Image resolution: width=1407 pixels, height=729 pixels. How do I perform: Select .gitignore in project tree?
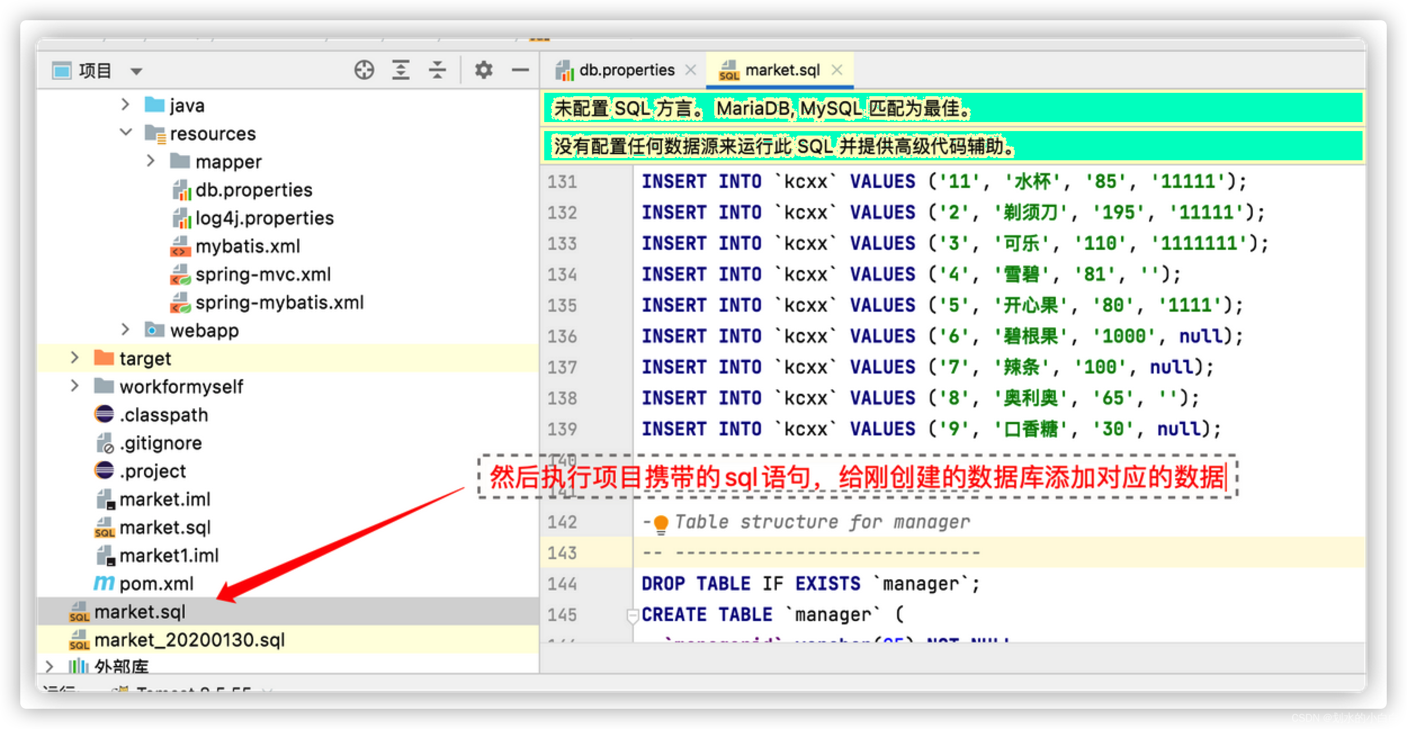click(x=160, y=443)
